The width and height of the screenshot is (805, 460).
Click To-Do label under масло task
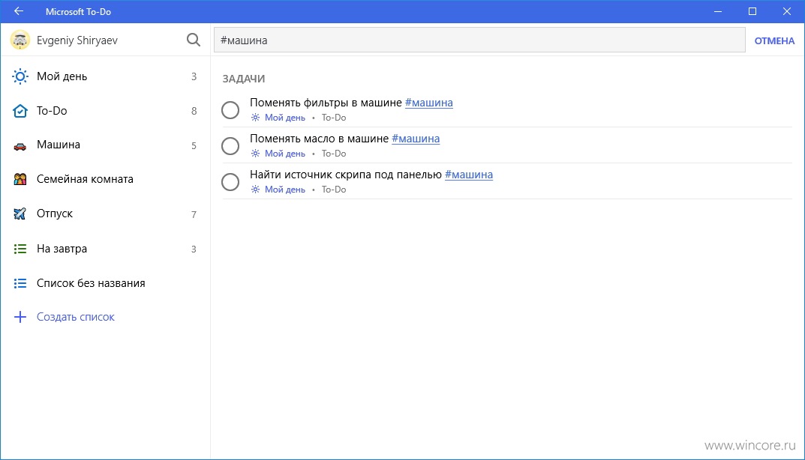pos(334,154)
